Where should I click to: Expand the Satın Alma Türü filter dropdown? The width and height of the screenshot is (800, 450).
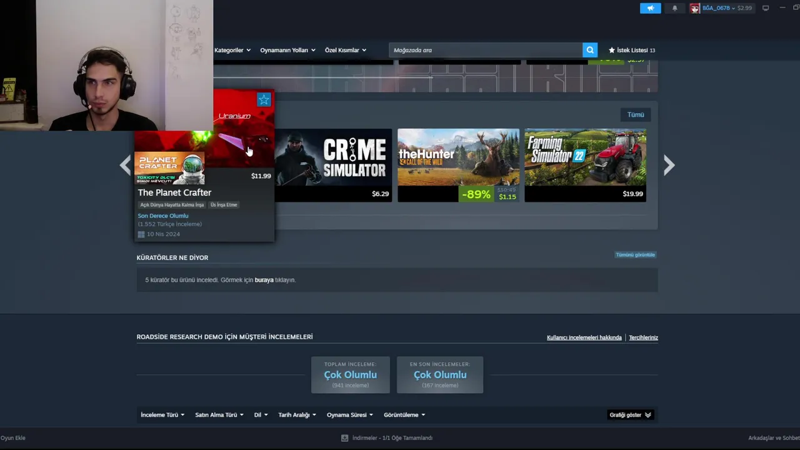click(219, 415)
